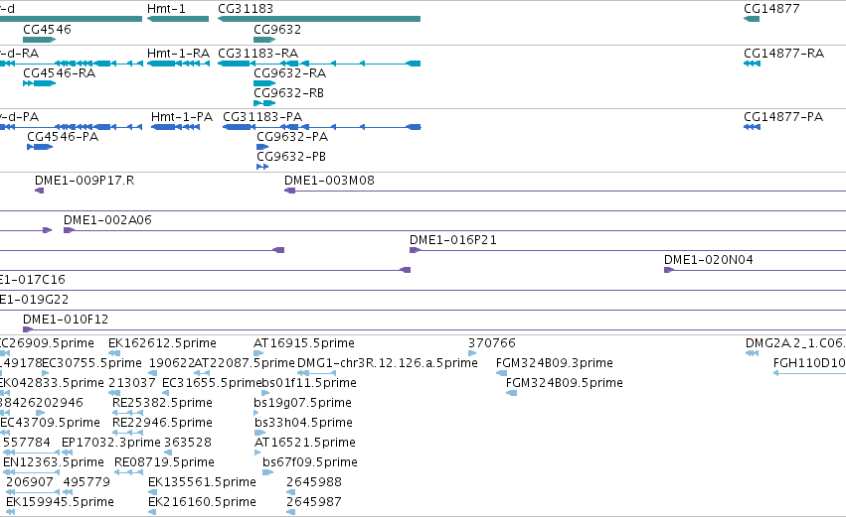846x517 pixels.
Task: Click EST EN12363.5prime label
Action: 54,462
